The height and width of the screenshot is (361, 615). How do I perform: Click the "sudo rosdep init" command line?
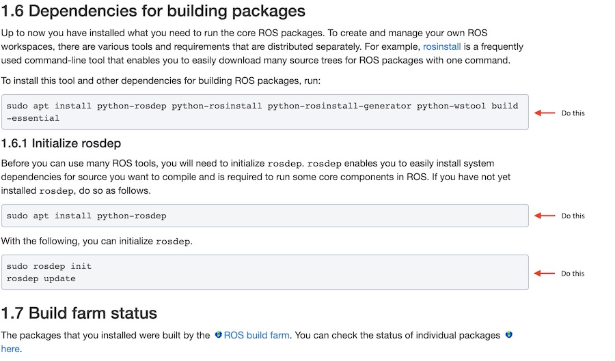pyautogui.click(x=49, y=266)
